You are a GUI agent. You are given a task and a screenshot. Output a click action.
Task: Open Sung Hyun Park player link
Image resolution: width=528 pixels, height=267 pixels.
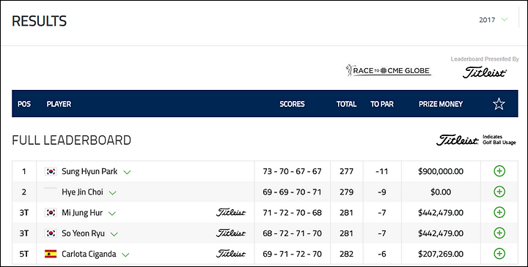click(89, 171)
